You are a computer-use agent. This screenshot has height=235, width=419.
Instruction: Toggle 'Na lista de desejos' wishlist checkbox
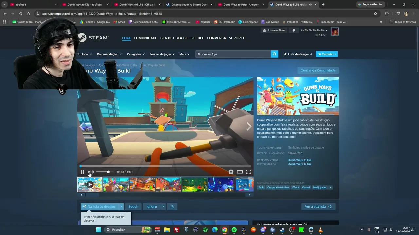pos(84,207)
